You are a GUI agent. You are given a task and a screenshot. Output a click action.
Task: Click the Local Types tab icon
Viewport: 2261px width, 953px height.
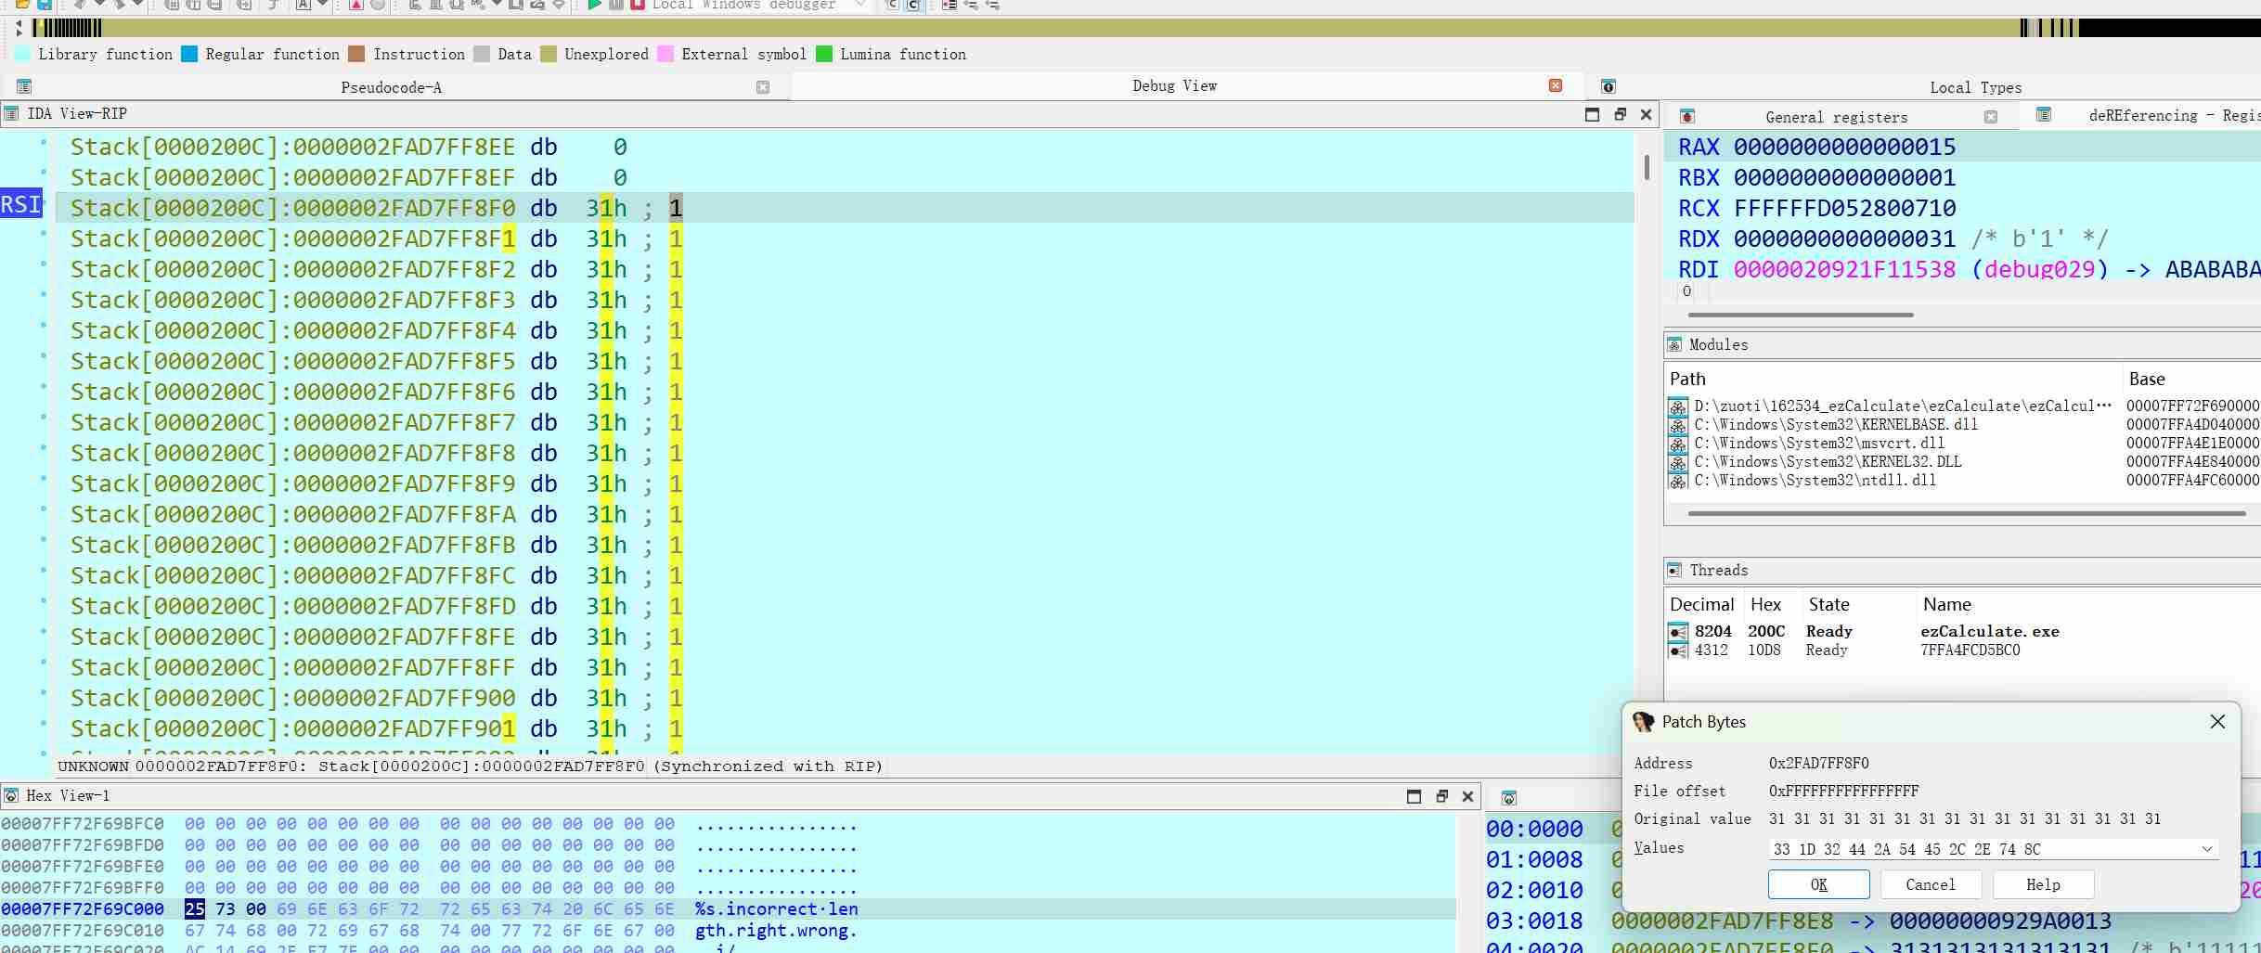(1609, 87)
